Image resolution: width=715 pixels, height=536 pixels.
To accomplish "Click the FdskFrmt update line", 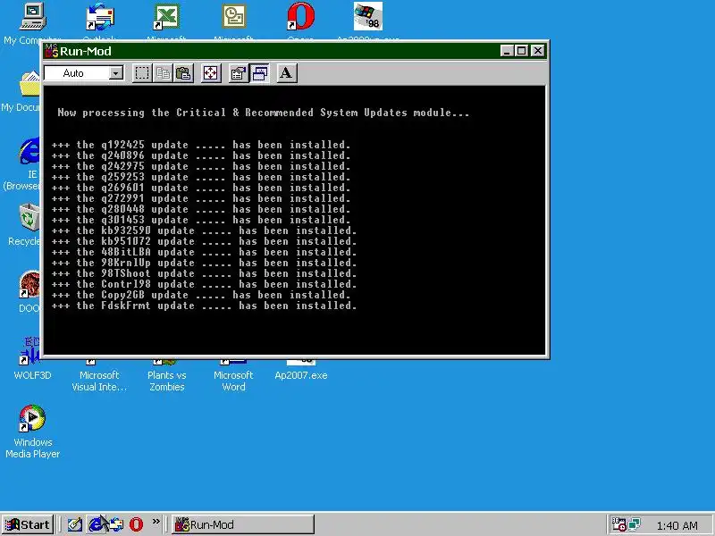I will (x=205, y=306).
